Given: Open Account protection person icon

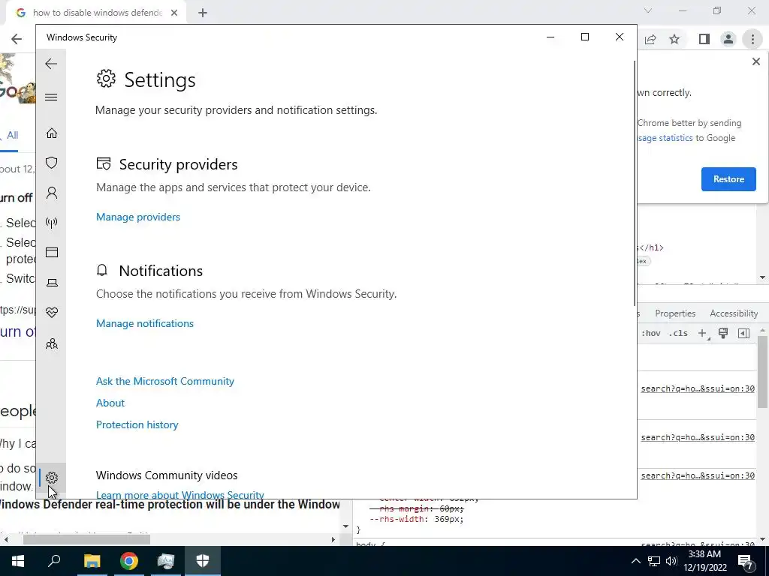Looking at the screenshot, I should 52,193.
